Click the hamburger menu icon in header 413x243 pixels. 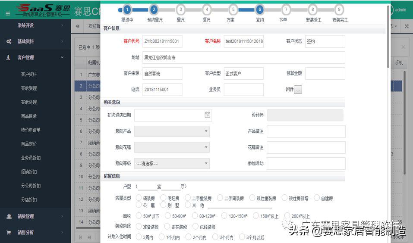click(x=8, y=13)
